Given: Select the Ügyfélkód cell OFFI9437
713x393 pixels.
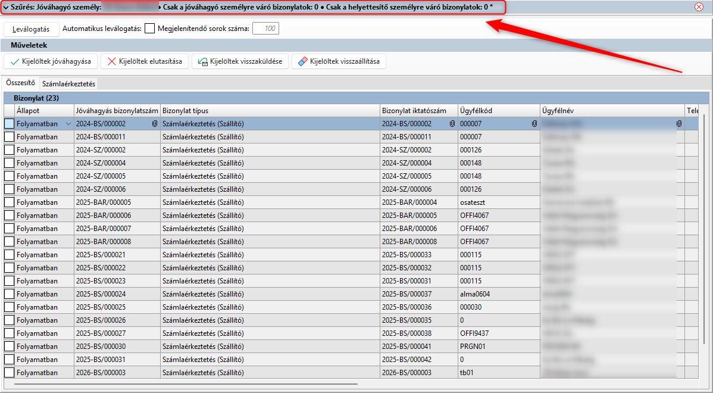Looking at the screenshot, I should (x=499, y=333).
